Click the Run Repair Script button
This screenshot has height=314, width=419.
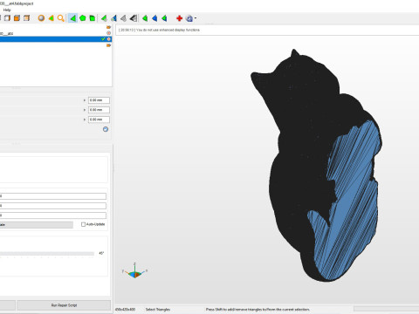pyautogui.click(x=64, y=305)
